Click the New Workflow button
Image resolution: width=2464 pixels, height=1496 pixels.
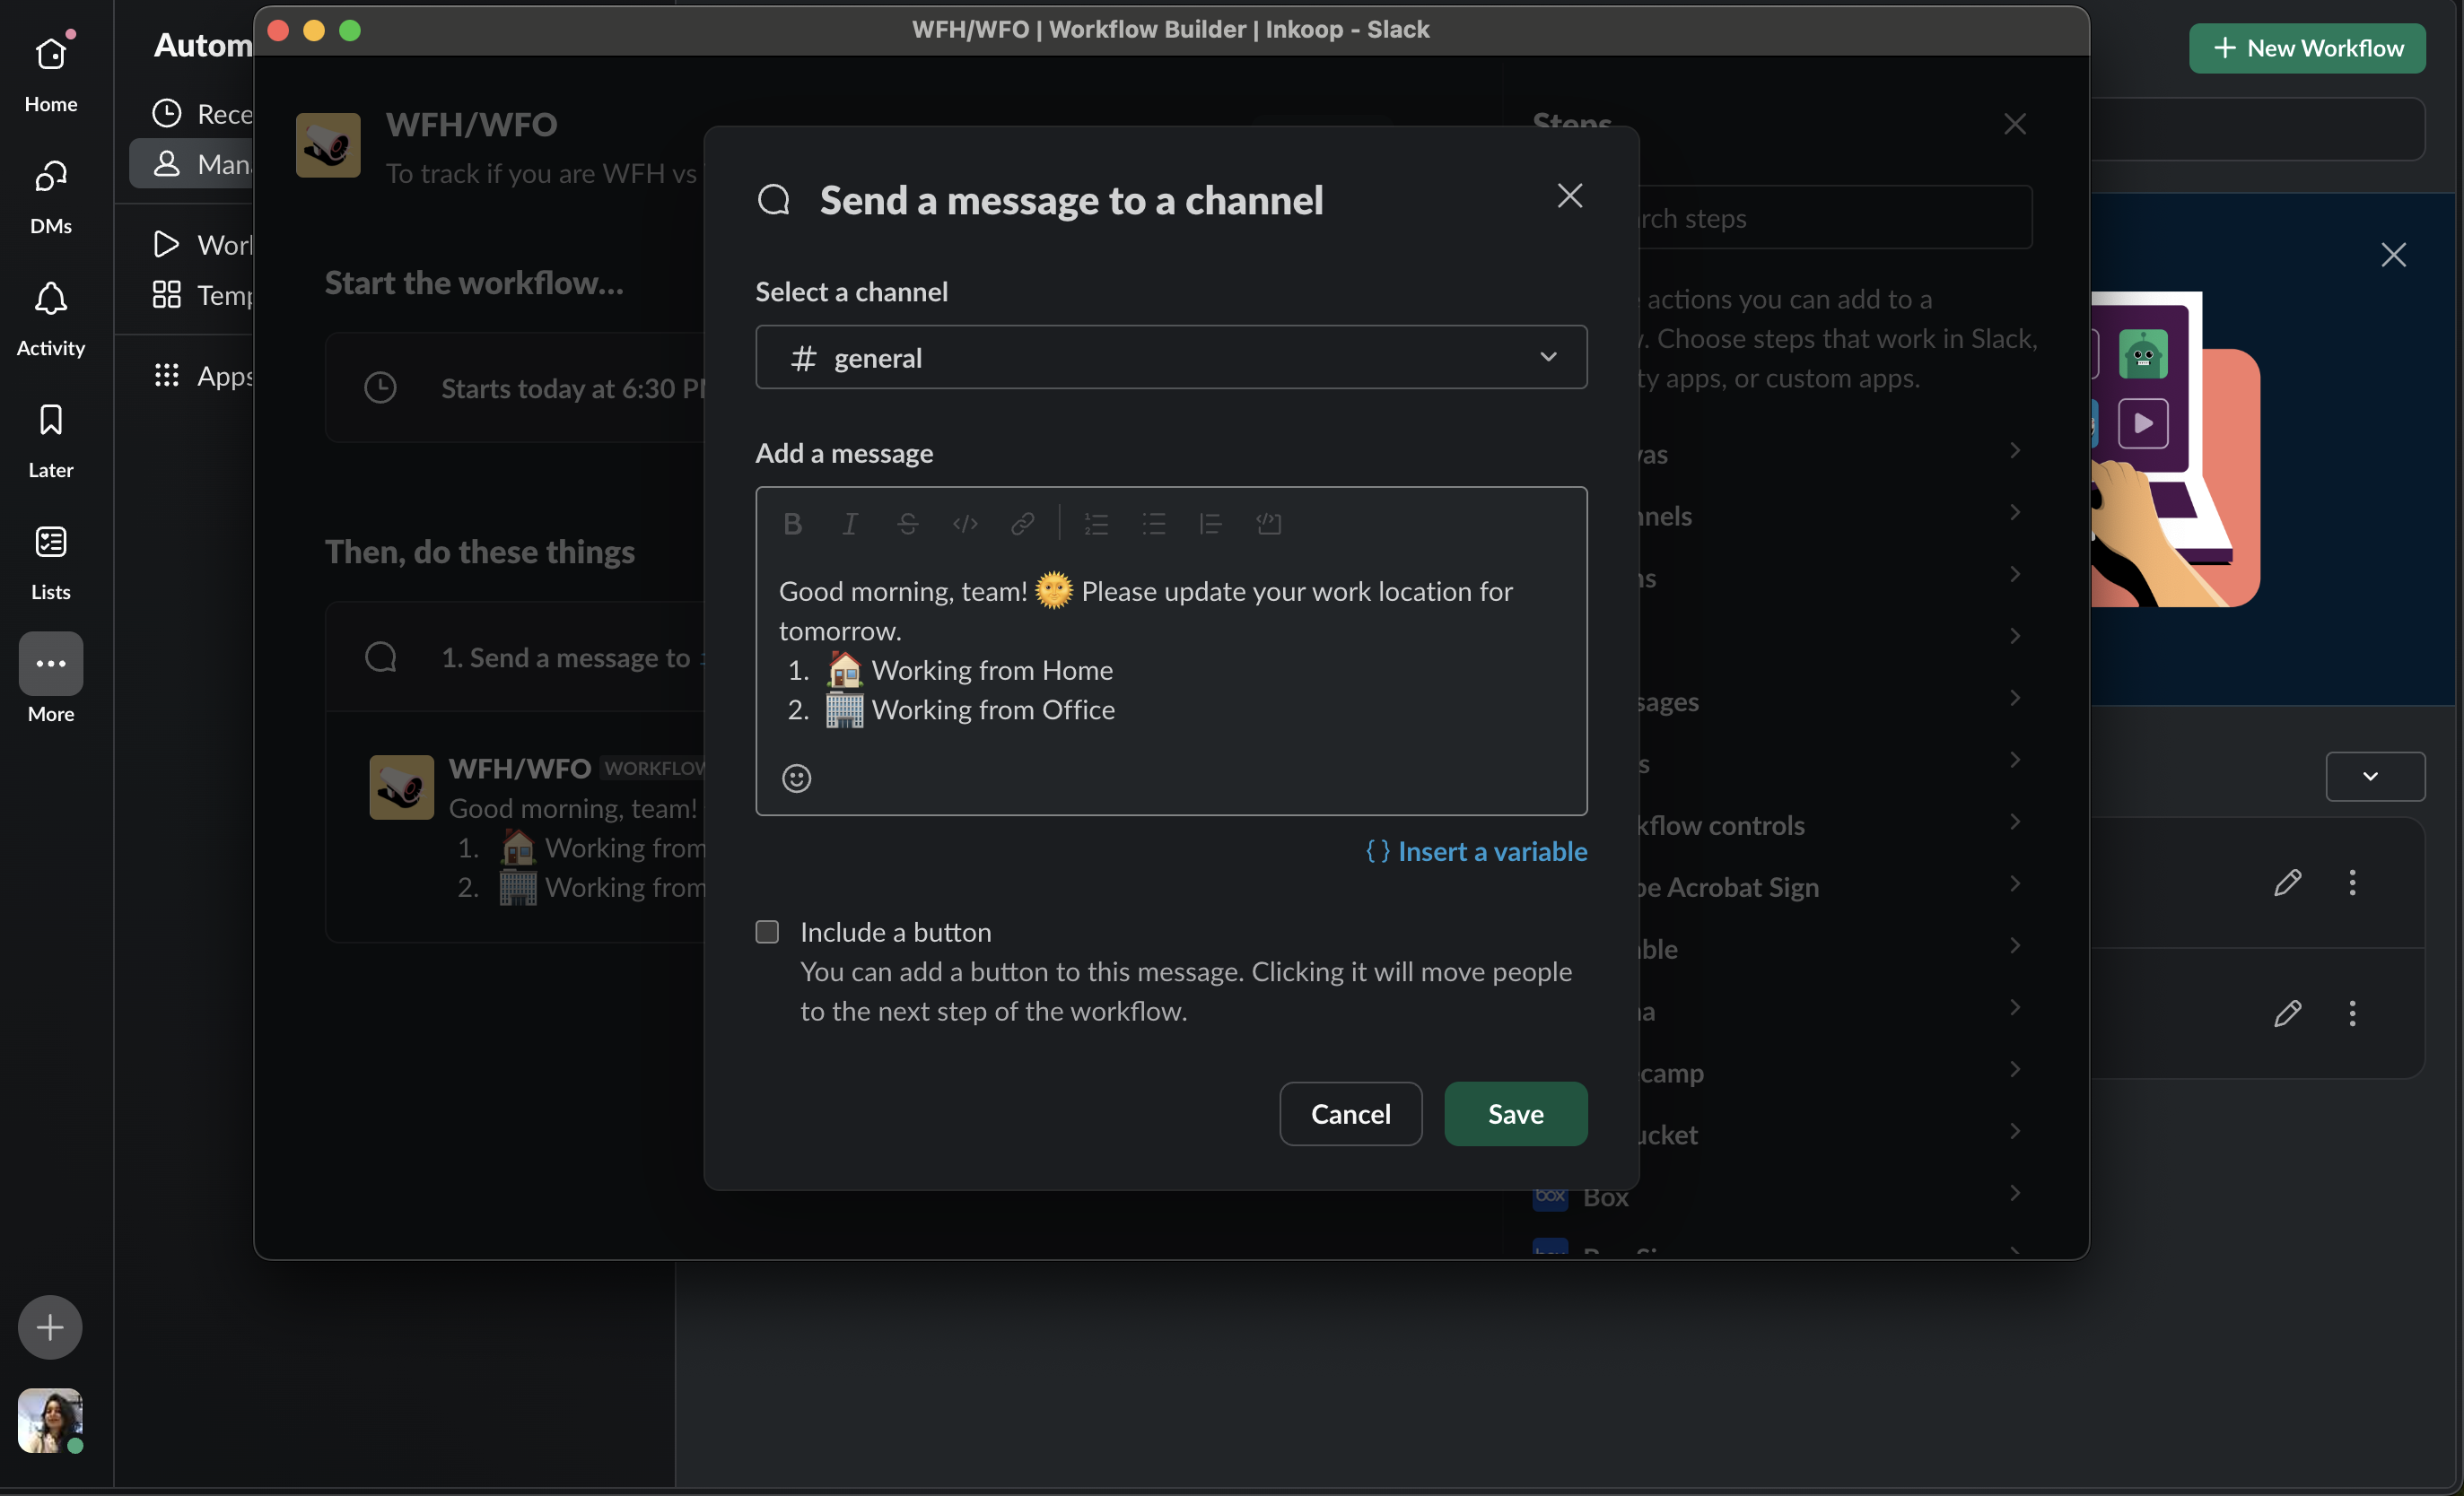tap(2307, 48)
